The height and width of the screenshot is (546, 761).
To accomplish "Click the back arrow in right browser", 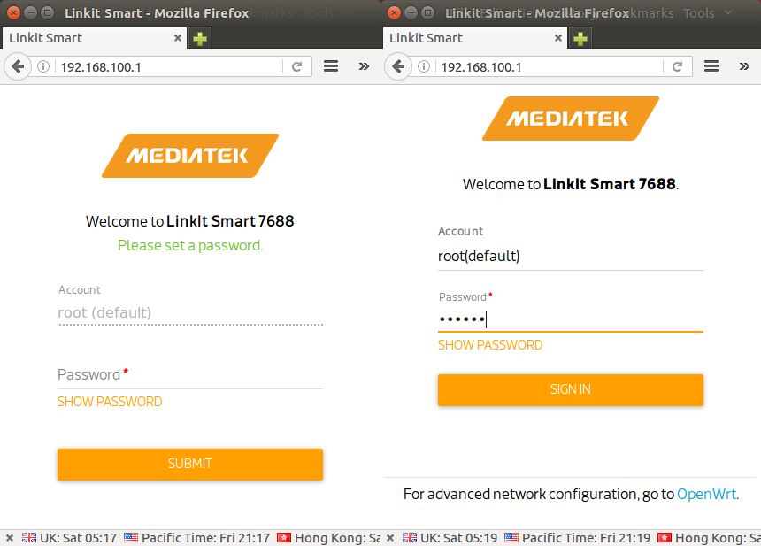I will click(x=398, y=66).
